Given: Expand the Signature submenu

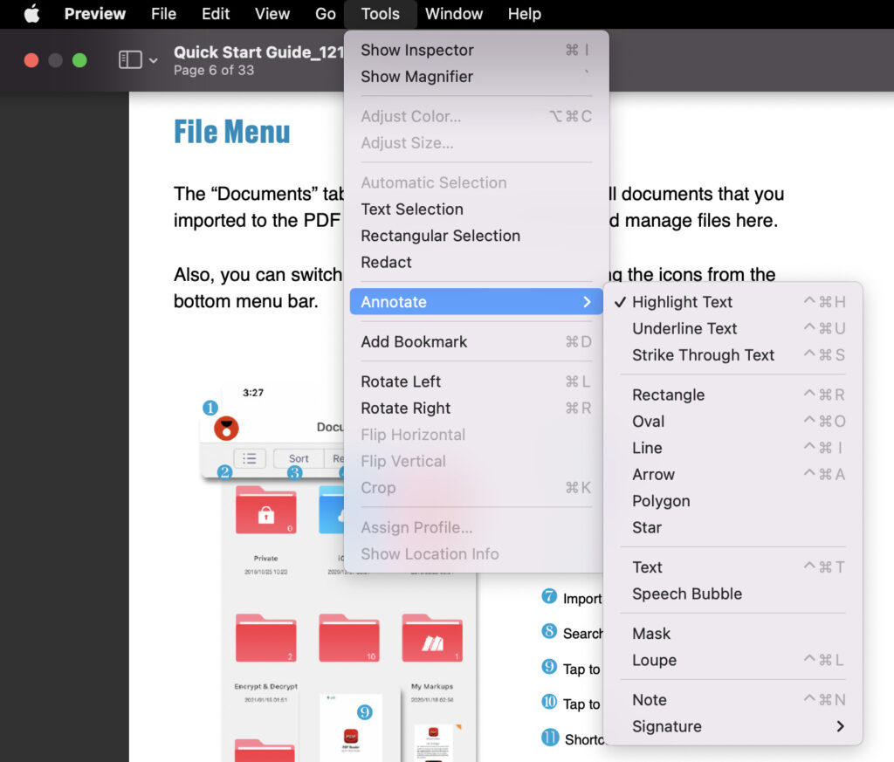Looking at the screenshot, I should [x=732, y=727].
